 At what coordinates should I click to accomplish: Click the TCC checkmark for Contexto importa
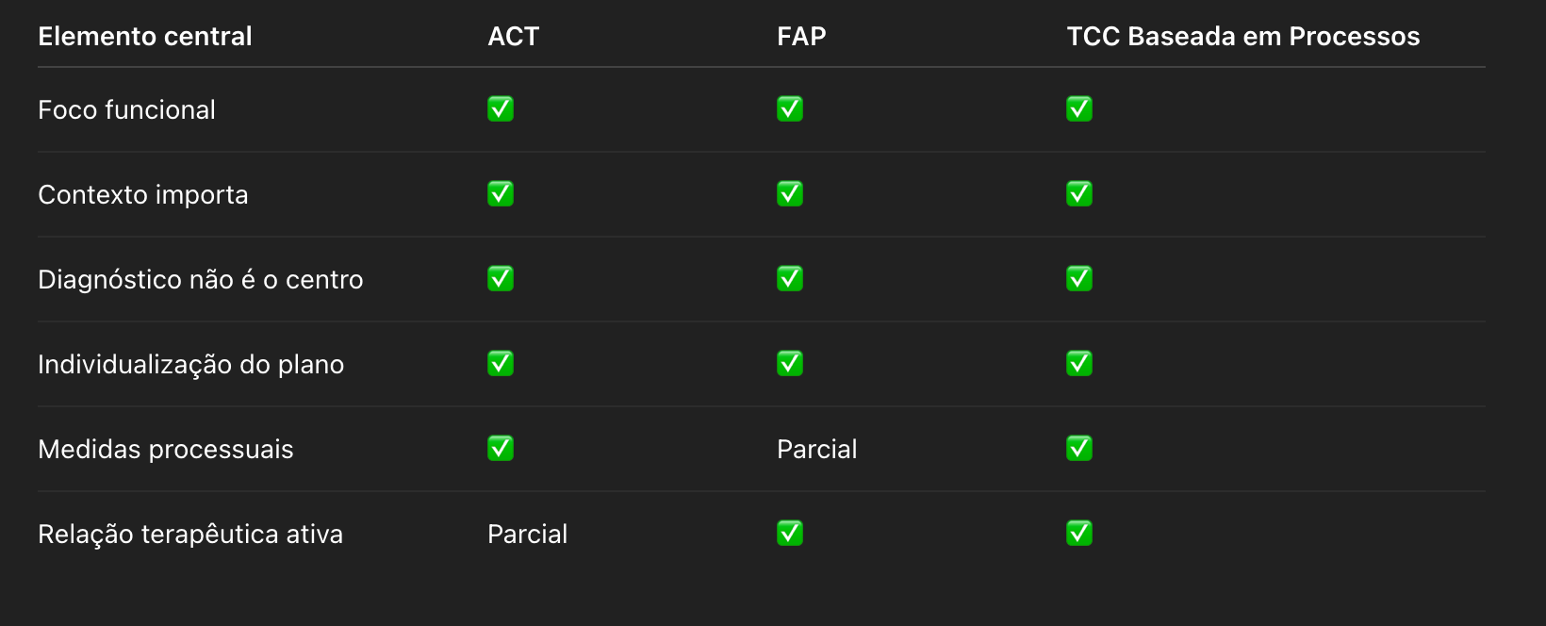click(x=1079, y=194)
